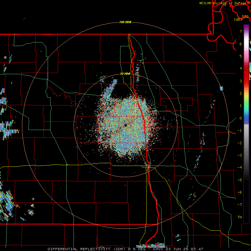The image size is (251, 251).
Task: Click the -2 dB tick label on legend
Action: coord(240,143)
